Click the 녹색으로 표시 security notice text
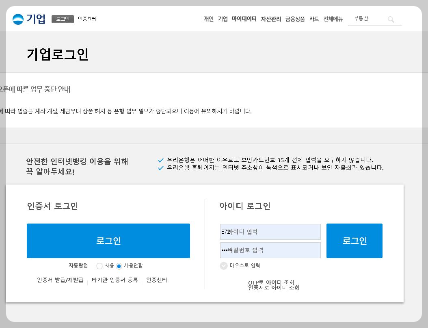Image resolution: width=428 pixels, height=328 pixels. [x=275, y=167]
